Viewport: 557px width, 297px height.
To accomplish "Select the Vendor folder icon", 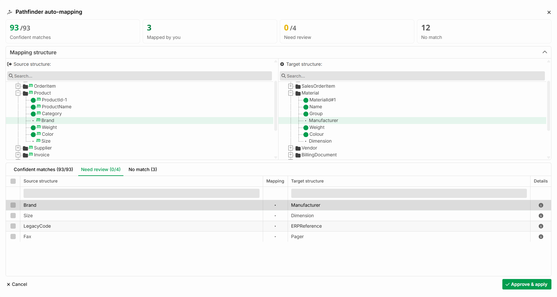I will coord(298,148).
